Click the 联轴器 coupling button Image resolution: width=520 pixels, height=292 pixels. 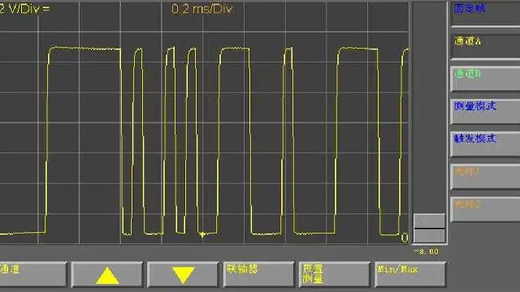point(258,274)
